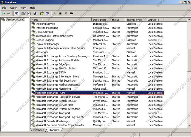The image size is (191, 137).
Task: Click the gear icon of Microsoft Exchange POP3
Action: pyautogui.click(x=33, y=93)
